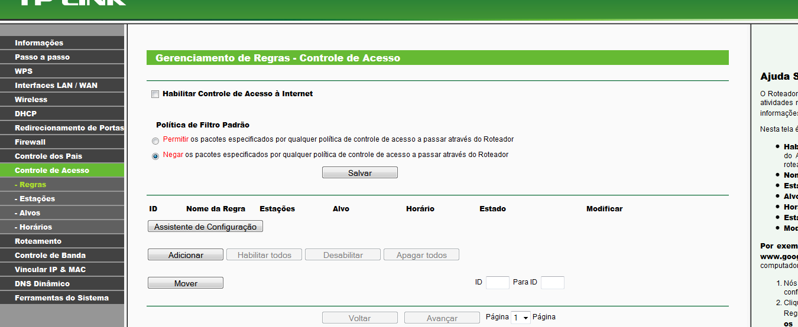Click the Modificar column header
This screenshot has width=798, height=327.
604,209
